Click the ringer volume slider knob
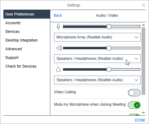Screen dimensions: 149x124 click(109, 69)
